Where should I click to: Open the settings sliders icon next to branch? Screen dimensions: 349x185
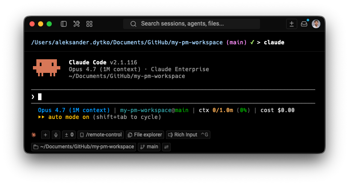pyautogui.click(x=166, y=147)
